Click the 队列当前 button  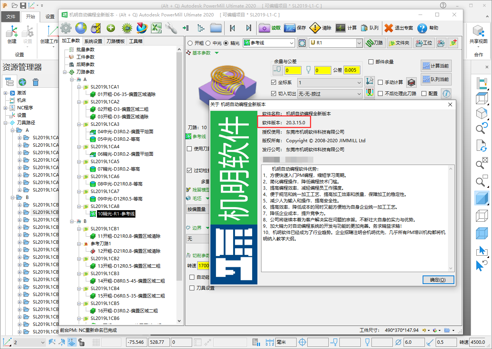click(x=436, y=80)
